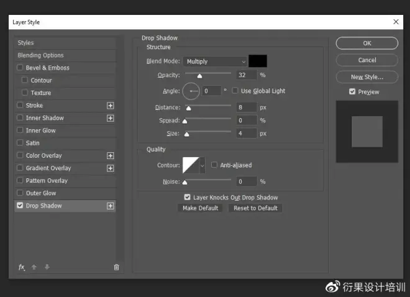Image resolution: width=410 pixels, height=297 pixels.
Task: Open the fx effects menu icon
Action: click(x=22, y=267)
